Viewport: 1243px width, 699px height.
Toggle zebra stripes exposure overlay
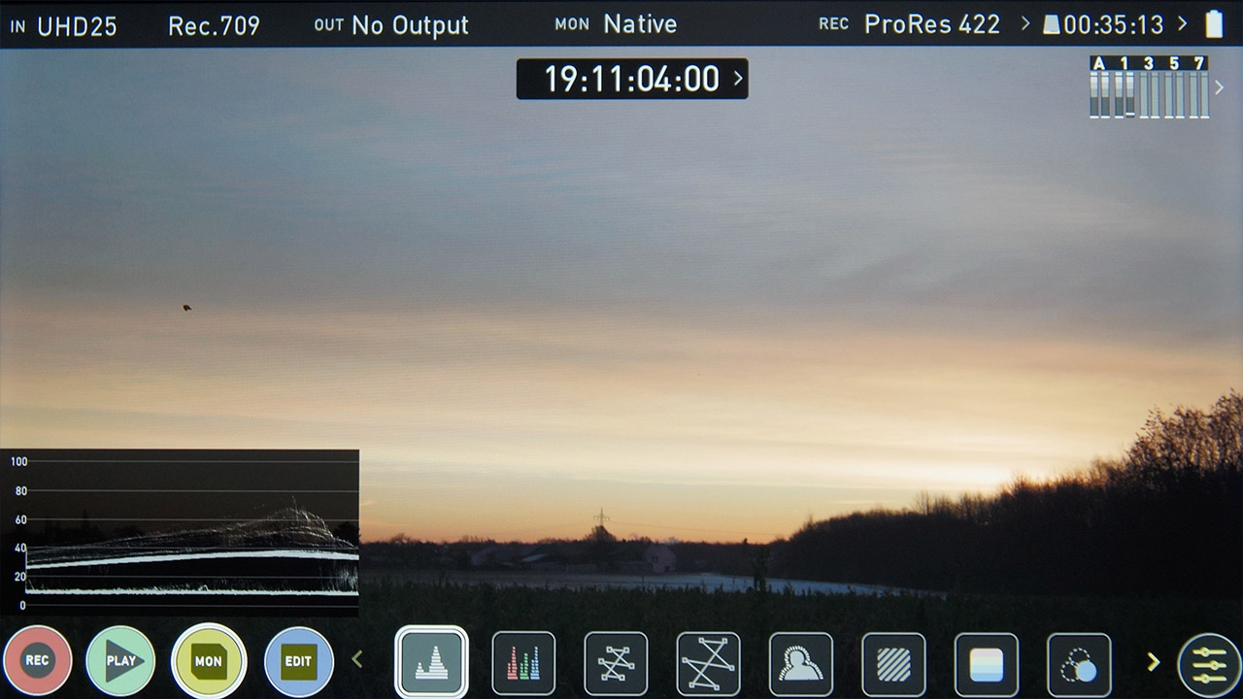[893, 663]
